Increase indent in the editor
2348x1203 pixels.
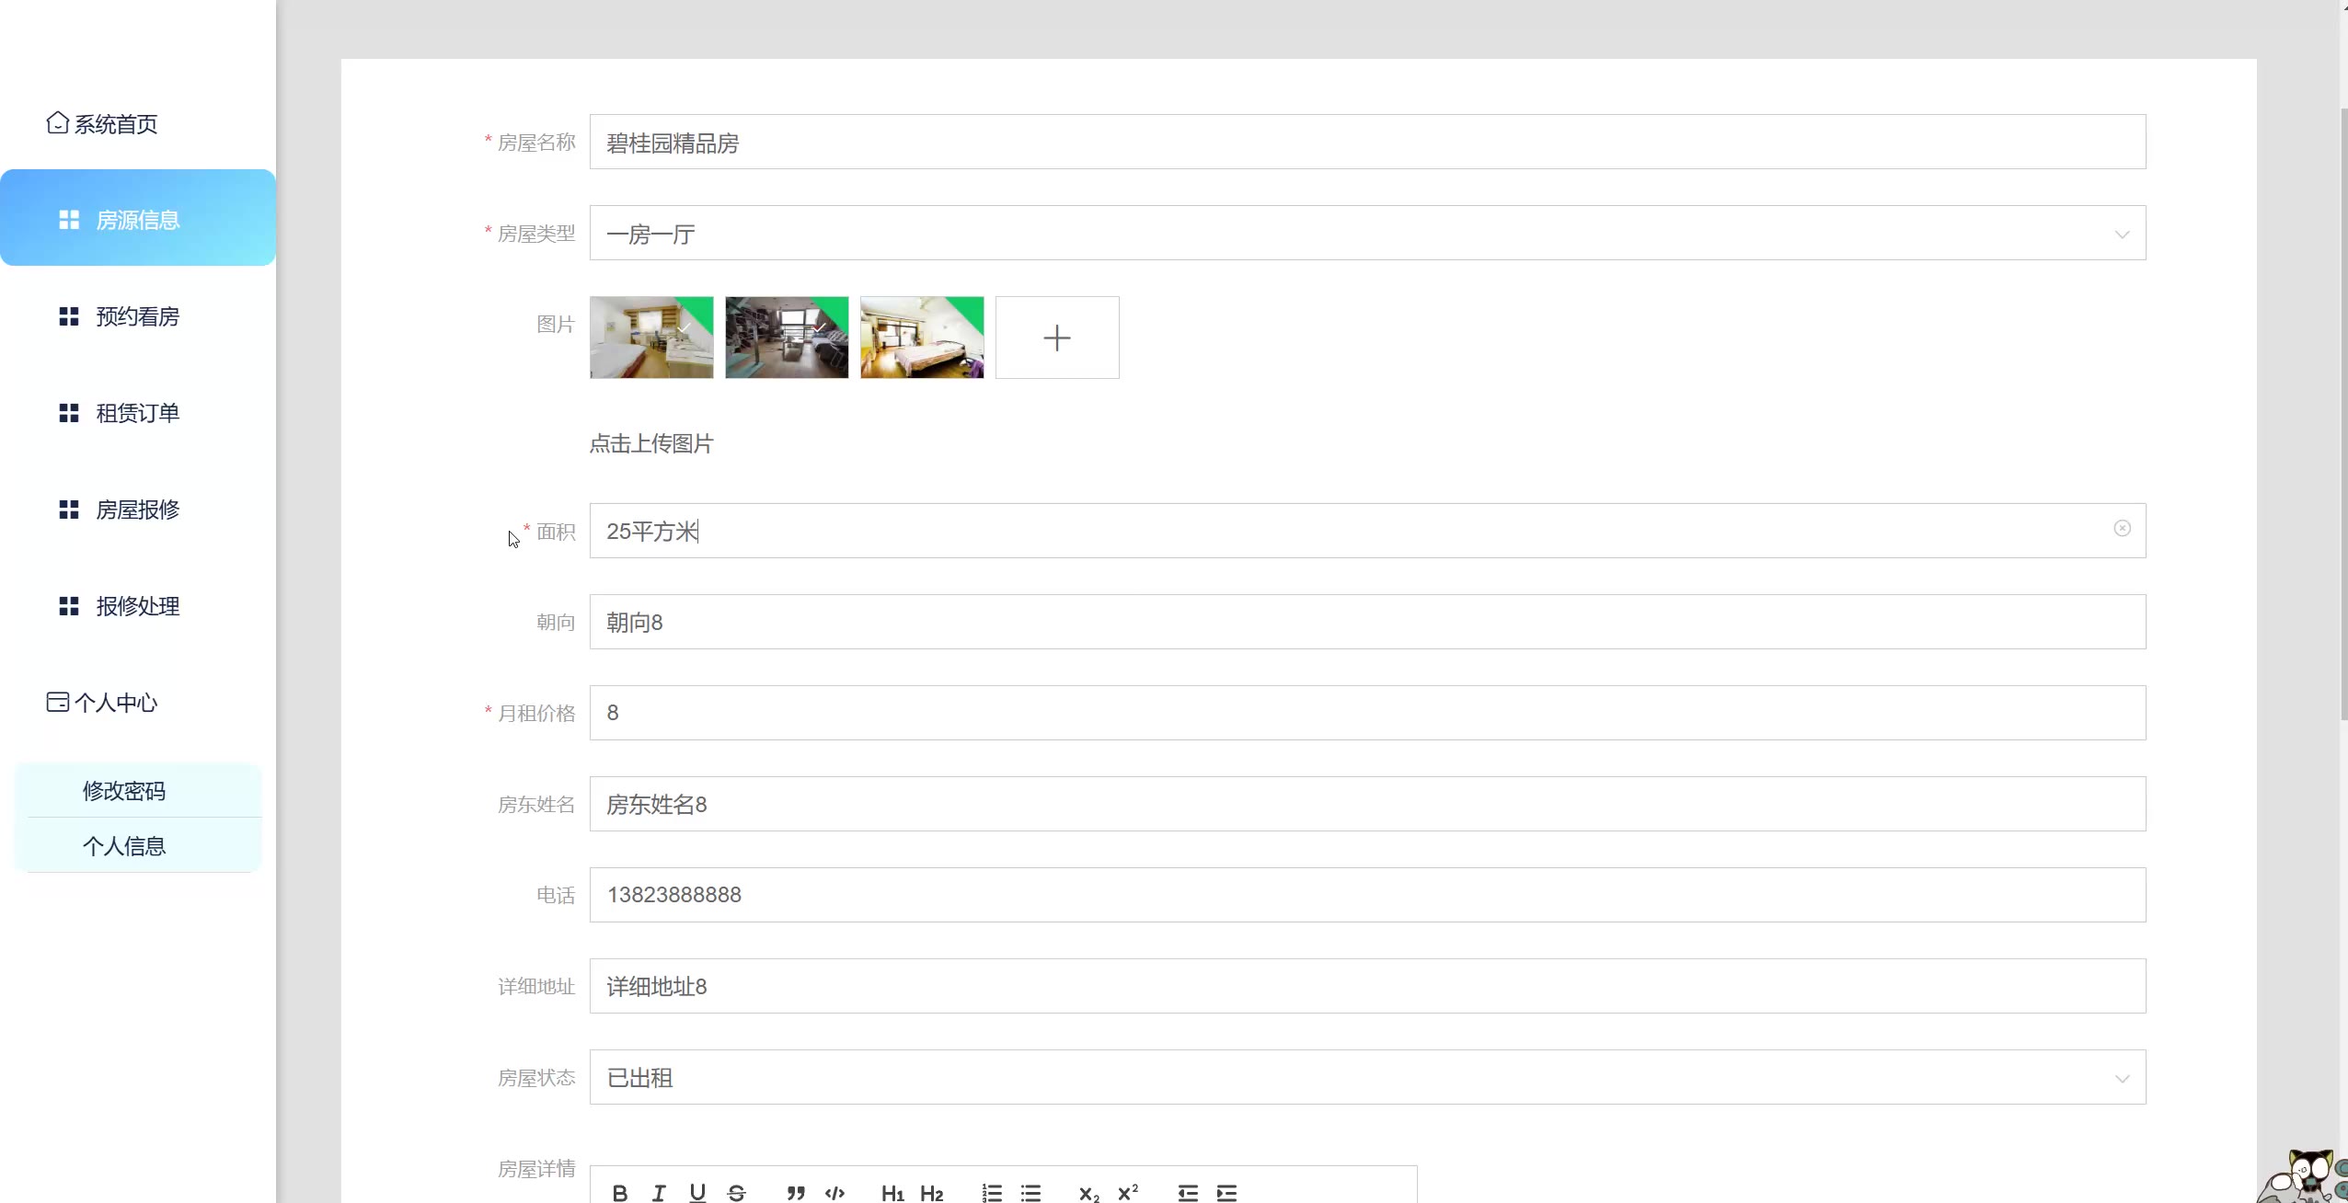coord(1226,1193)
